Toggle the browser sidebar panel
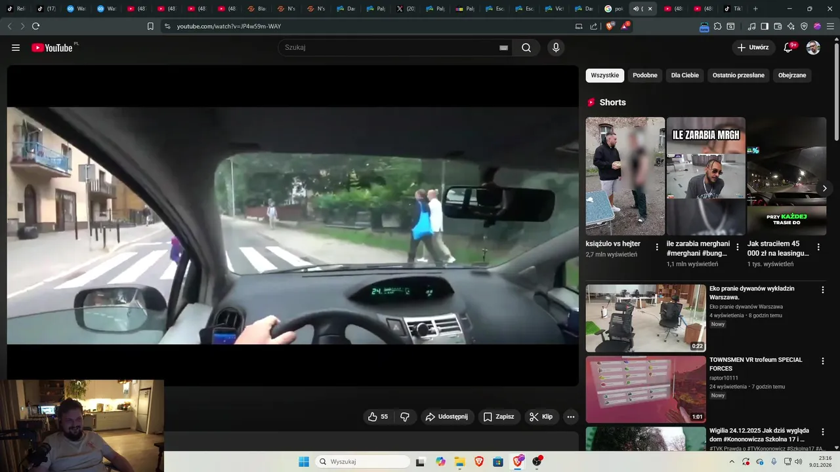 pos(765,26)
